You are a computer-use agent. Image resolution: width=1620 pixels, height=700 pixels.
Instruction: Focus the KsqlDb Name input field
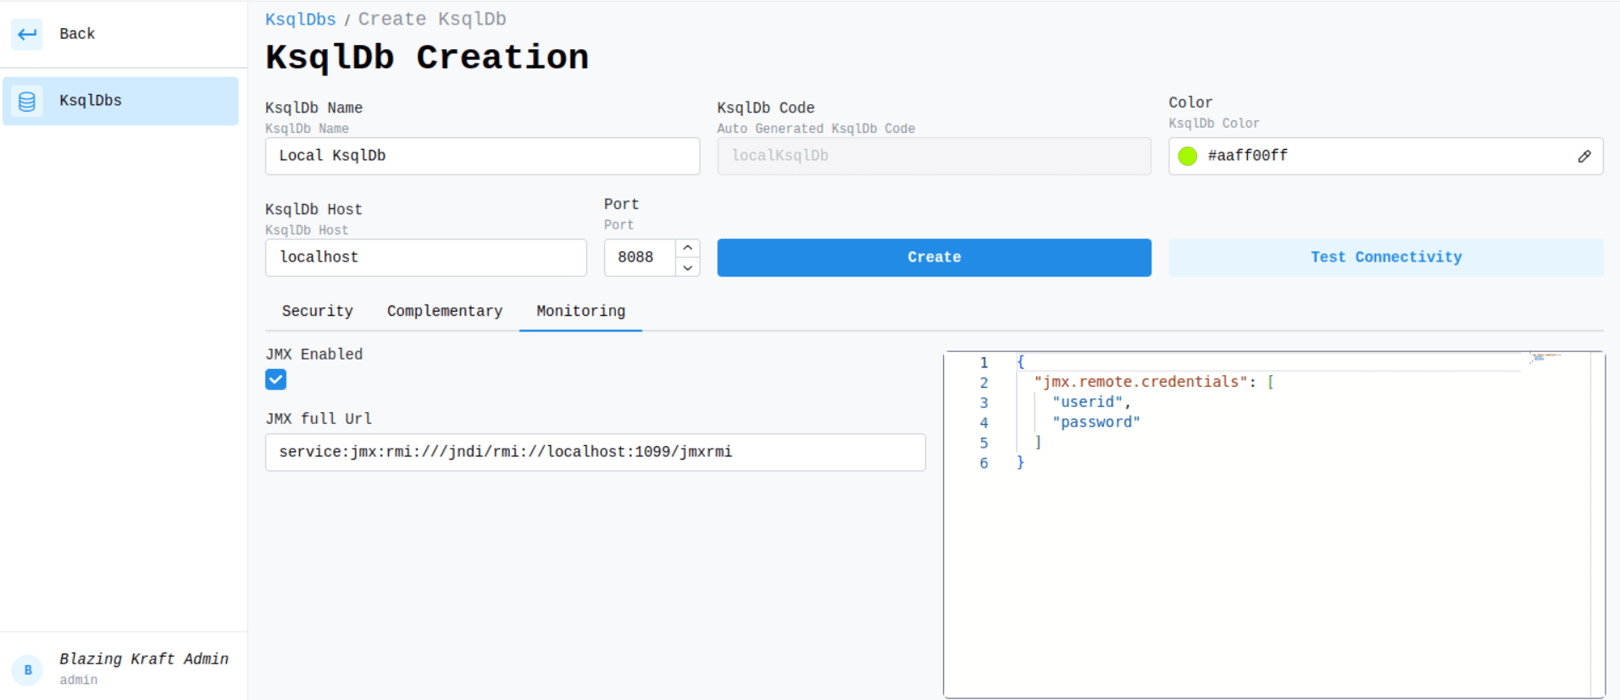coord(482,156)
